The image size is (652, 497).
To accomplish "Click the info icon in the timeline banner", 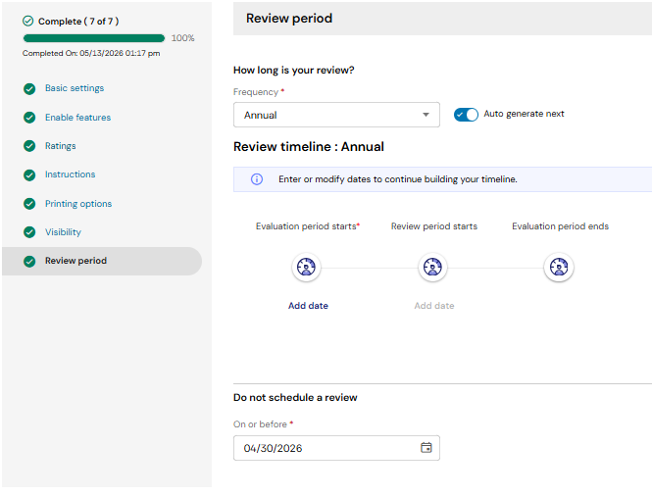I will tap(257, 179).
